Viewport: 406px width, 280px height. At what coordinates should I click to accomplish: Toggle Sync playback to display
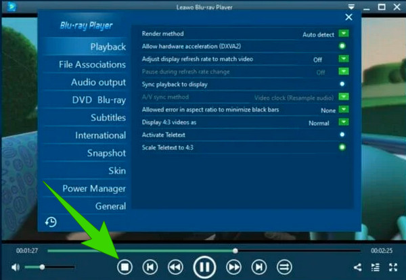click(342, 84)
